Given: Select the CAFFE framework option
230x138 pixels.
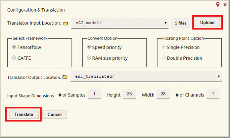Looking at the screenshot, I should [x=14, y=58].
